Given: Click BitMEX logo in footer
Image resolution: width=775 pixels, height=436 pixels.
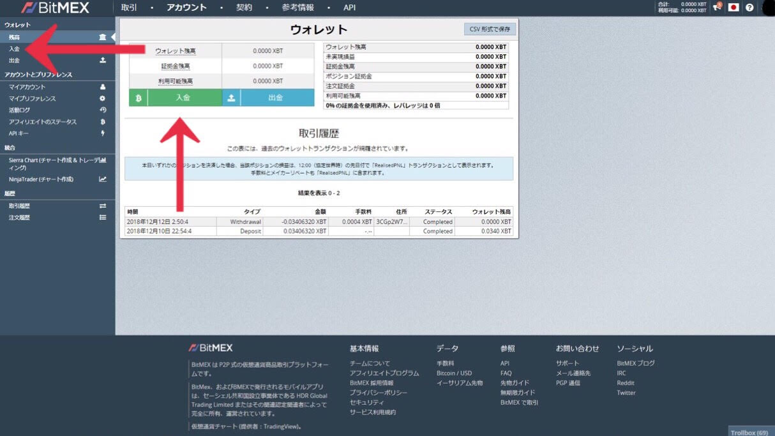Looking at the screenshot, I should (x=211, y=348).
